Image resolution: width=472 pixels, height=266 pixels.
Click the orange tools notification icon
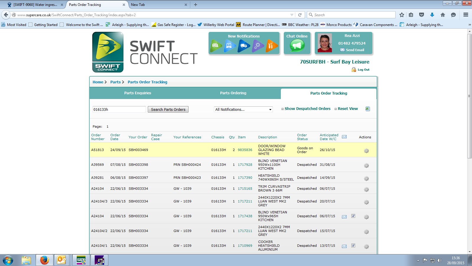click(x=271, y=46)
